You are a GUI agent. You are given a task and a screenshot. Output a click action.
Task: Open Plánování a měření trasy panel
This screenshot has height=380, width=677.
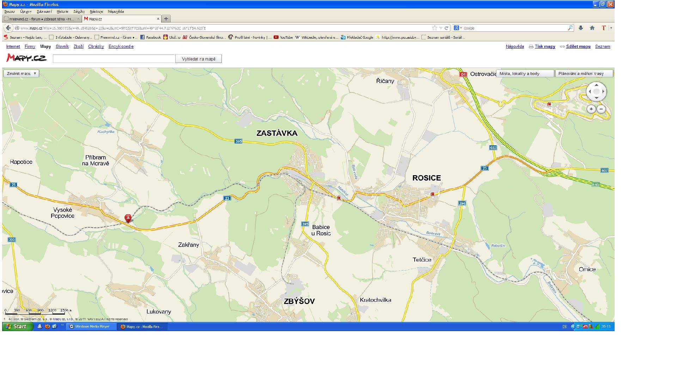(x=584, y=74)
